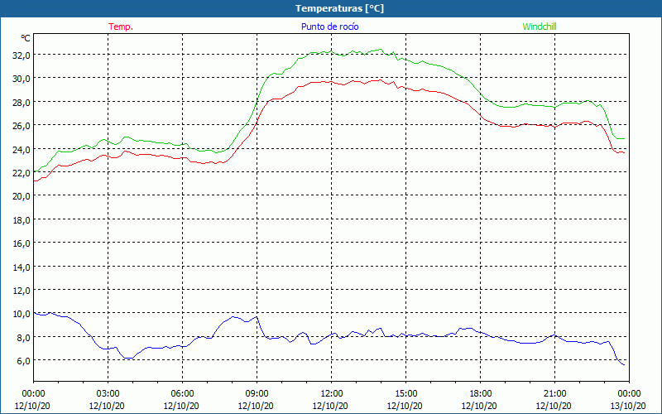Click the 32,0 y-axis value
Image resolution: width=662 pixels, height=414 pixels.
pyautogui.click(x=22, y=55)
